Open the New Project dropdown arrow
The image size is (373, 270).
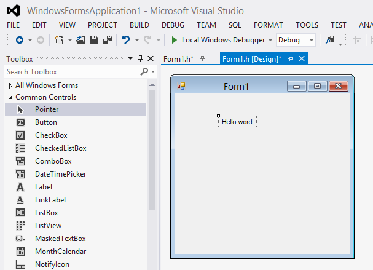pos(70,40)
